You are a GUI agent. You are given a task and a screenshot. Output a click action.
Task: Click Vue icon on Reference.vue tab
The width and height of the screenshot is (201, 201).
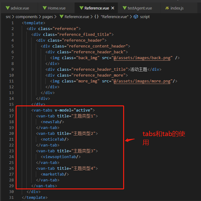coord(82,8)
